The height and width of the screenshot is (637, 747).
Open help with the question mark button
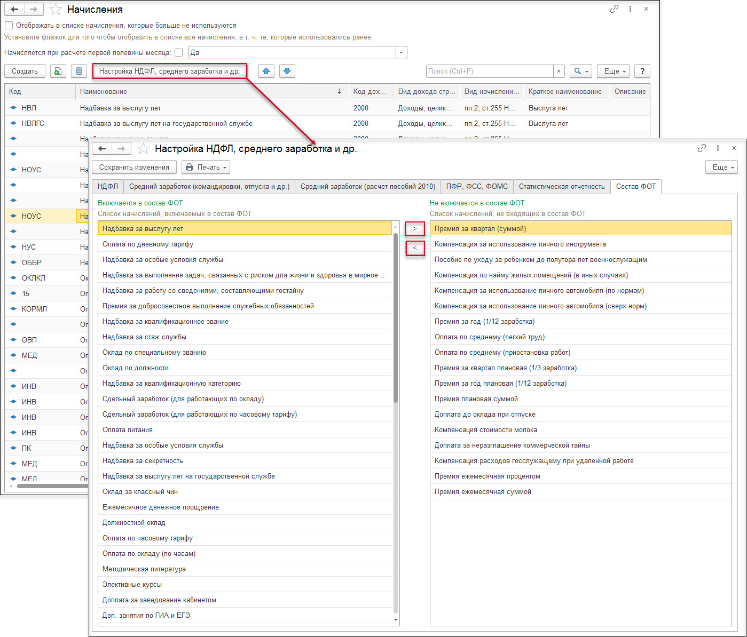coord(642,71)
